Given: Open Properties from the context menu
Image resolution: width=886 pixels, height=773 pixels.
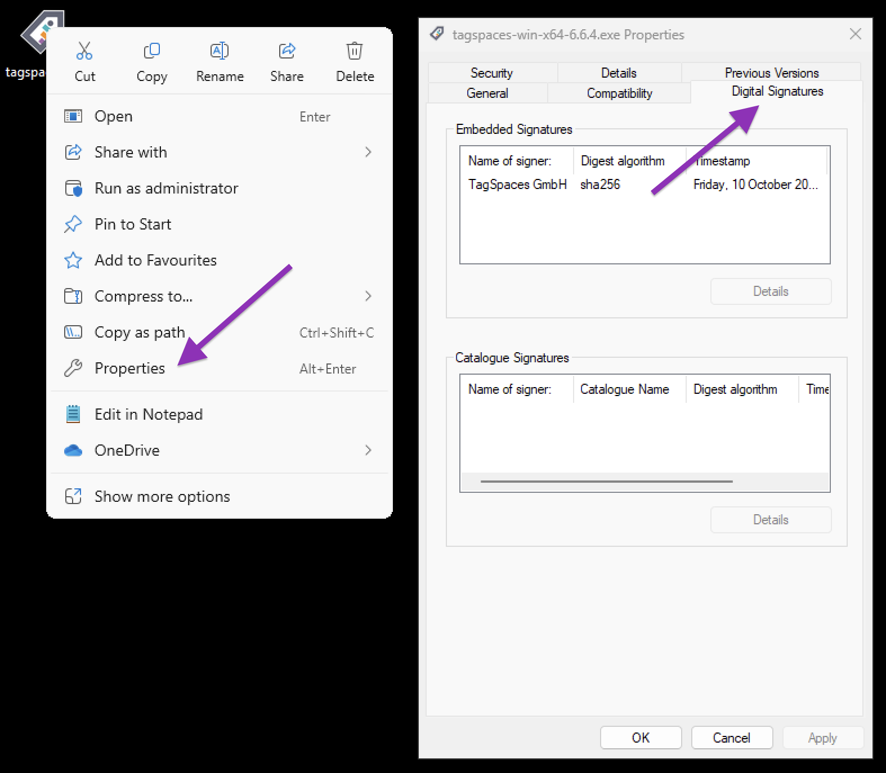Looking at the screenshot, I should click(220, 368).
